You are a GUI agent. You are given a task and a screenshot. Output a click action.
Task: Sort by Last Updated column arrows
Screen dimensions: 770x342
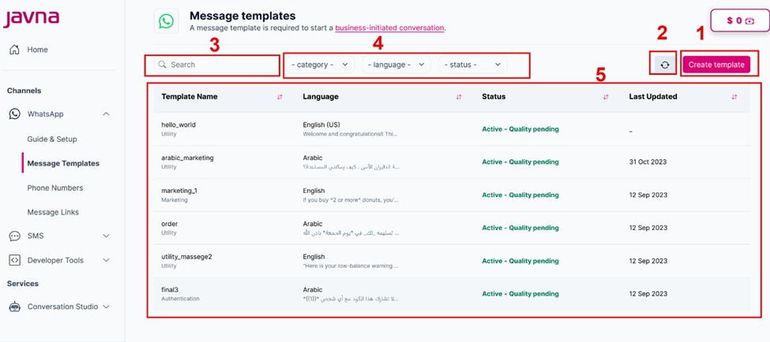[x=734, y=97]
